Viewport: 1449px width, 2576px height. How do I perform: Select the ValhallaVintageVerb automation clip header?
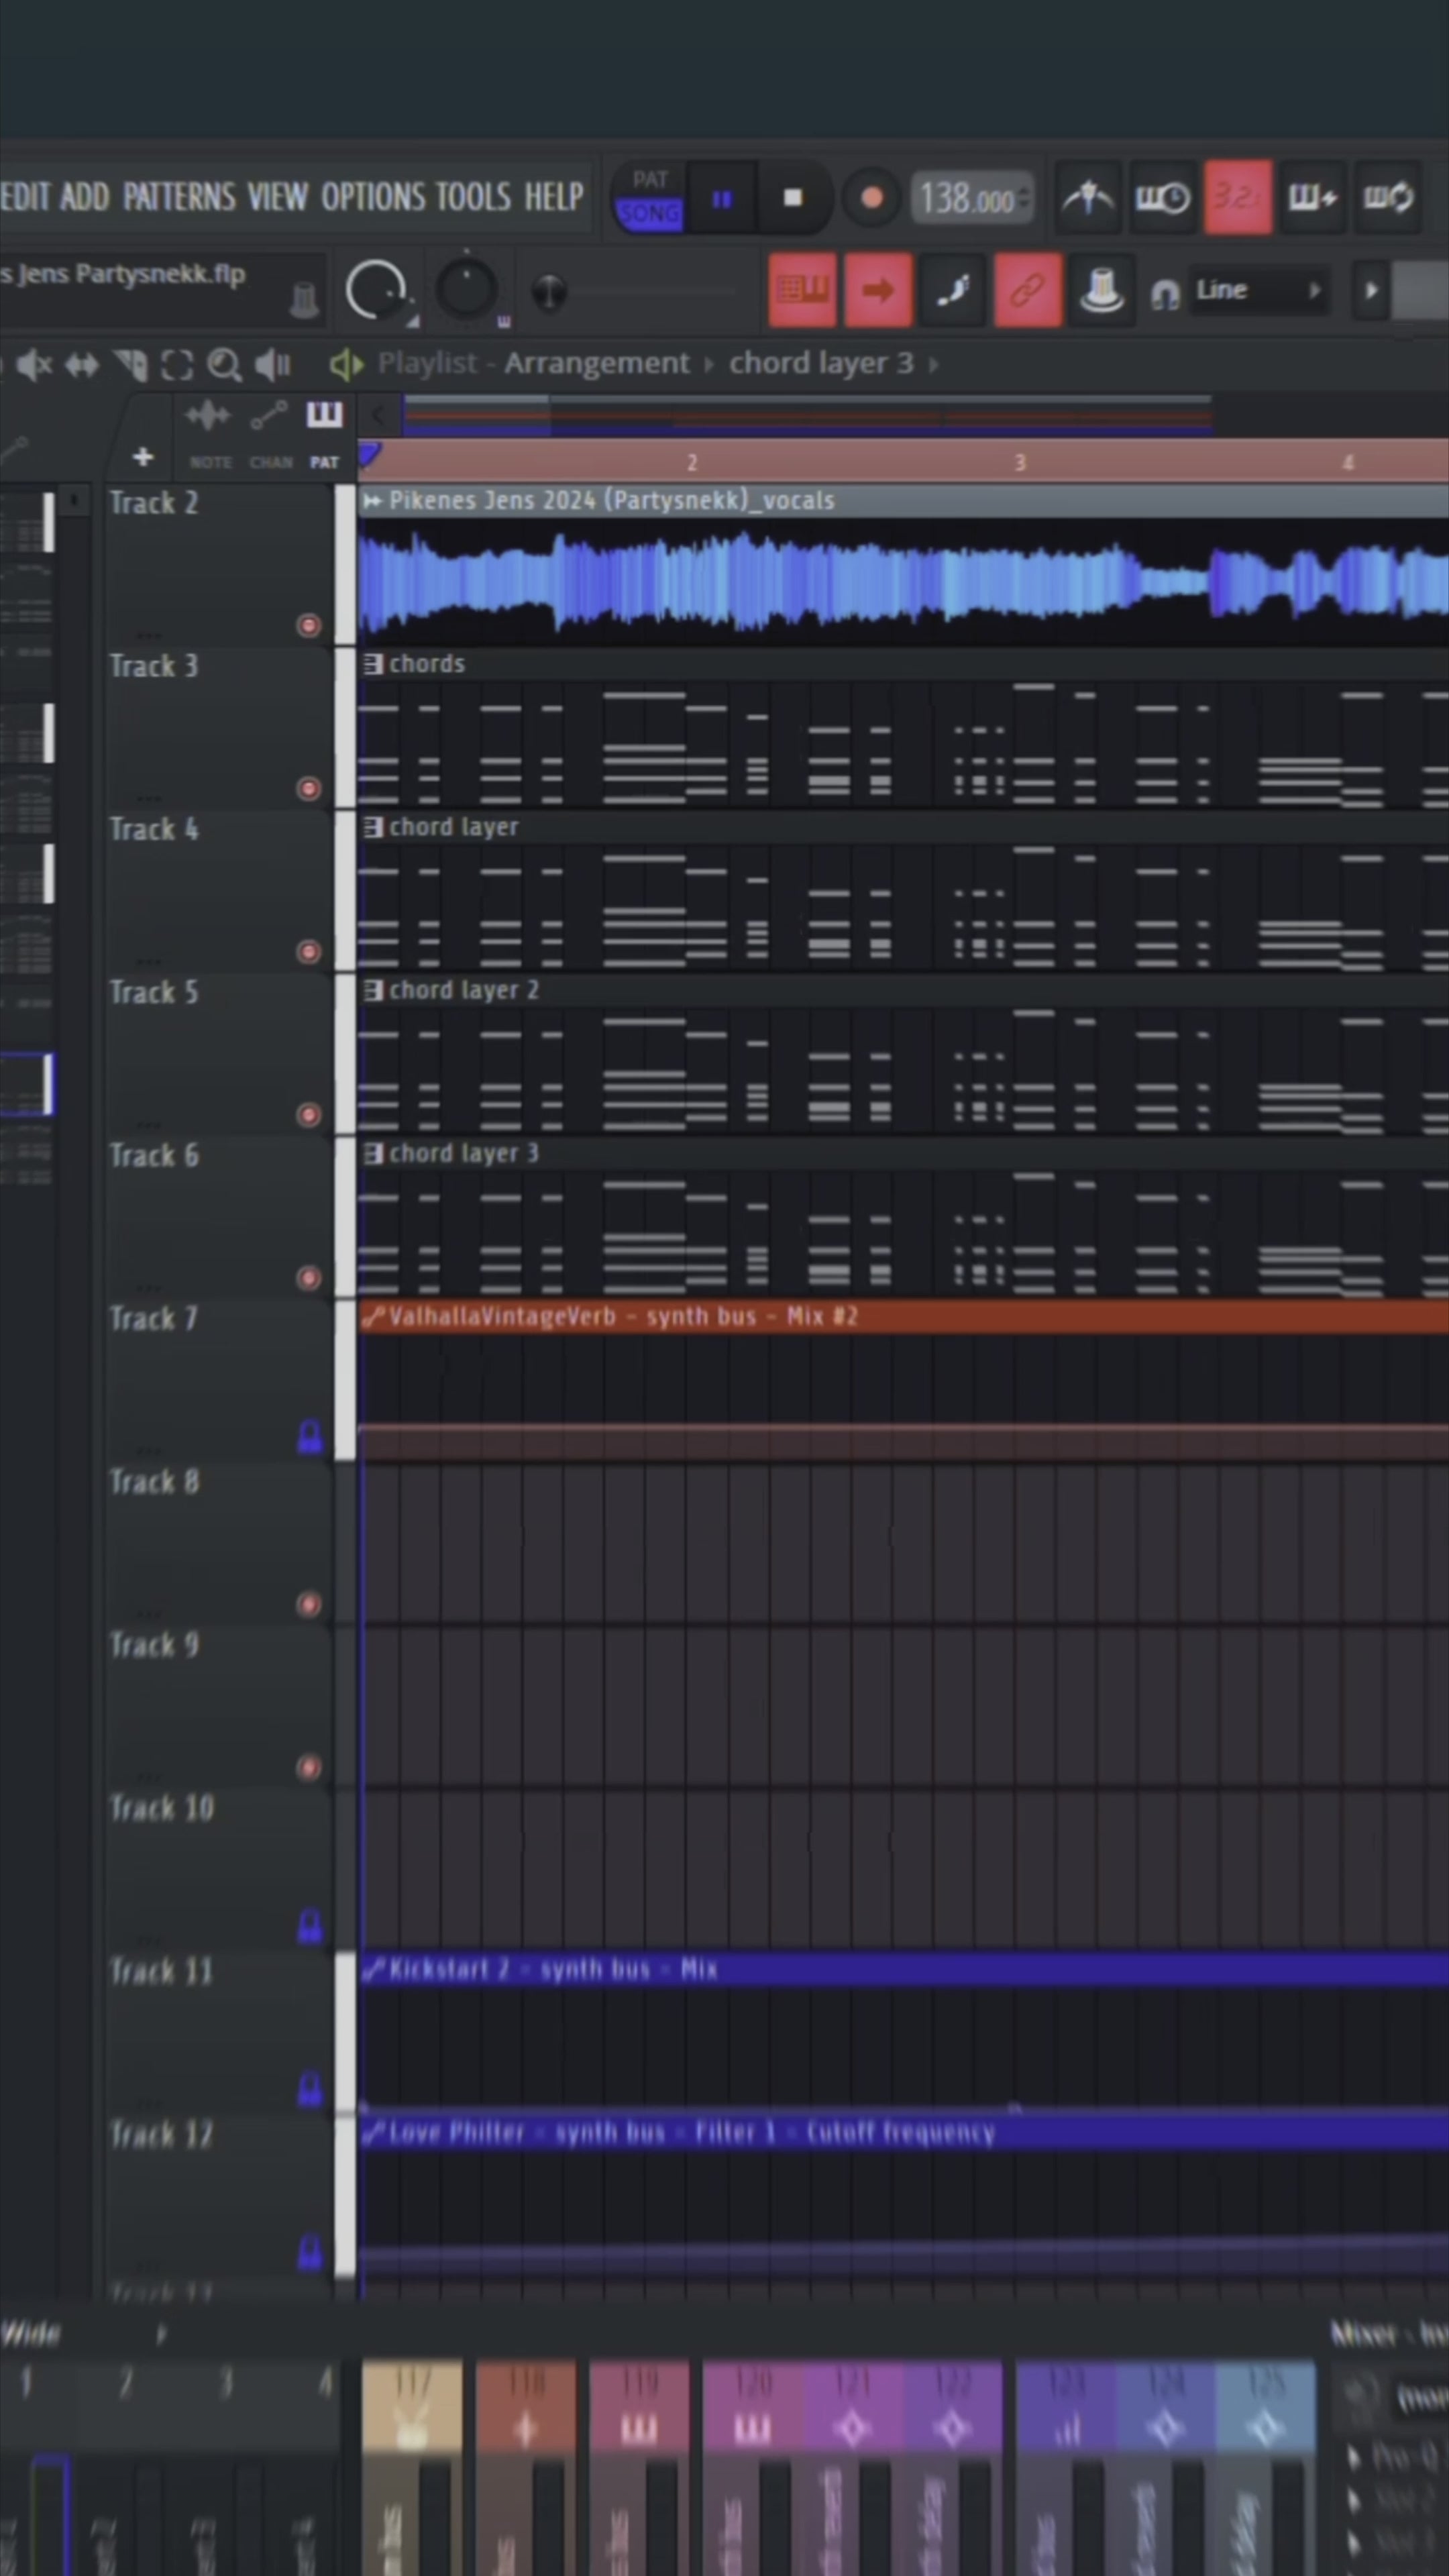tap(904, 1316)
